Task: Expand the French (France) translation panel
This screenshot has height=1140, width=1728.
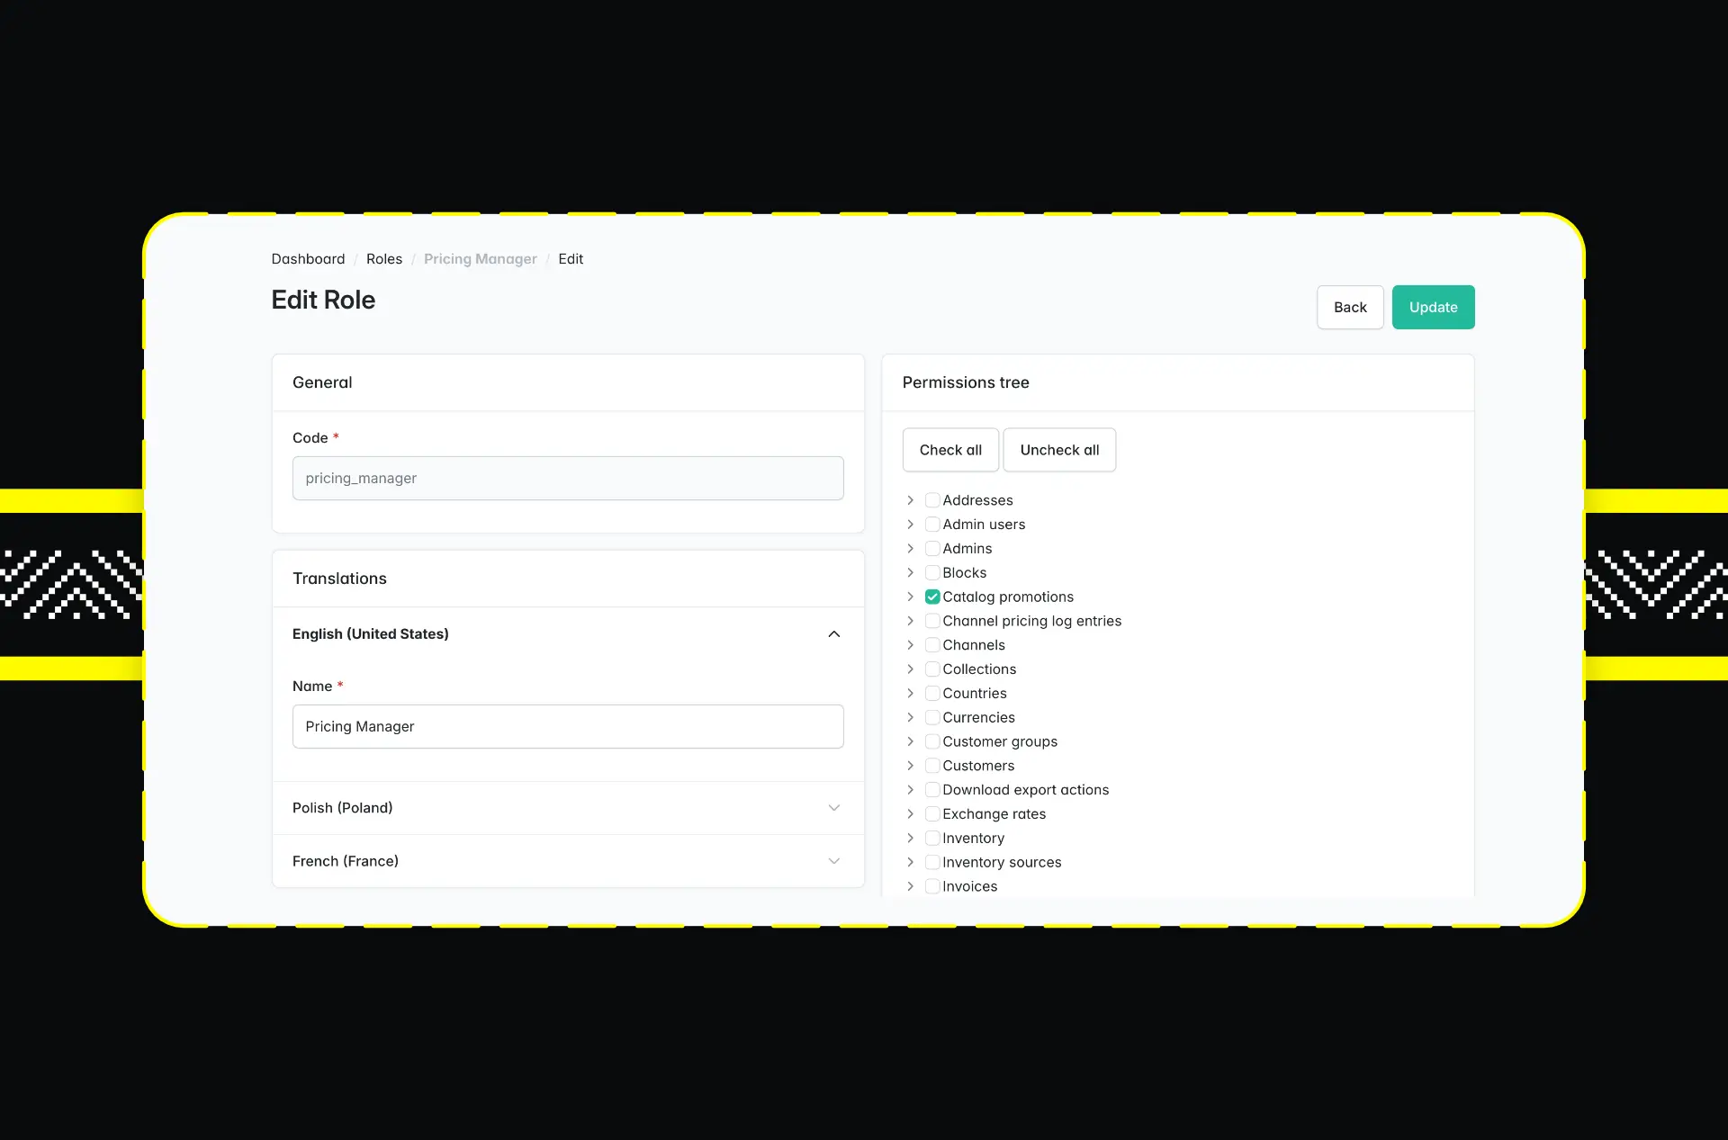Action: click(x=833, y=861)
